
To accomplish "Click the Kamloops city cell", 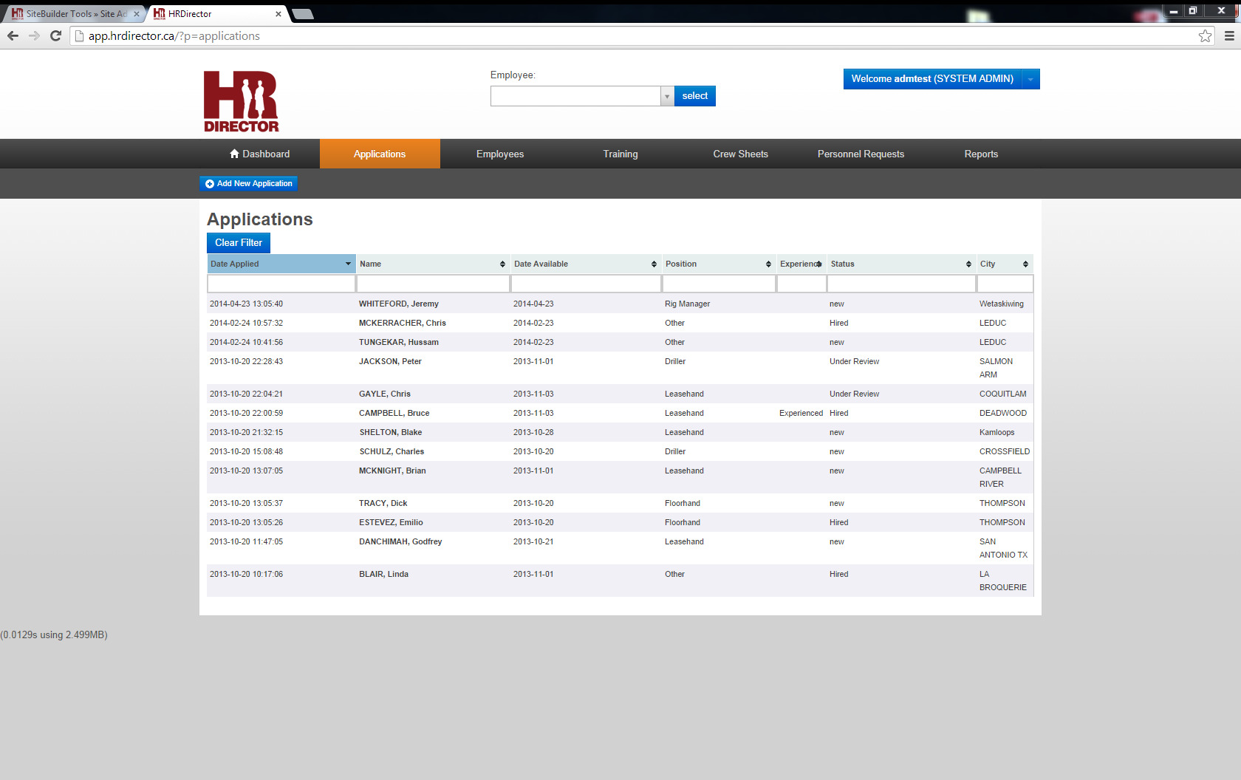I will pos(997,432).
